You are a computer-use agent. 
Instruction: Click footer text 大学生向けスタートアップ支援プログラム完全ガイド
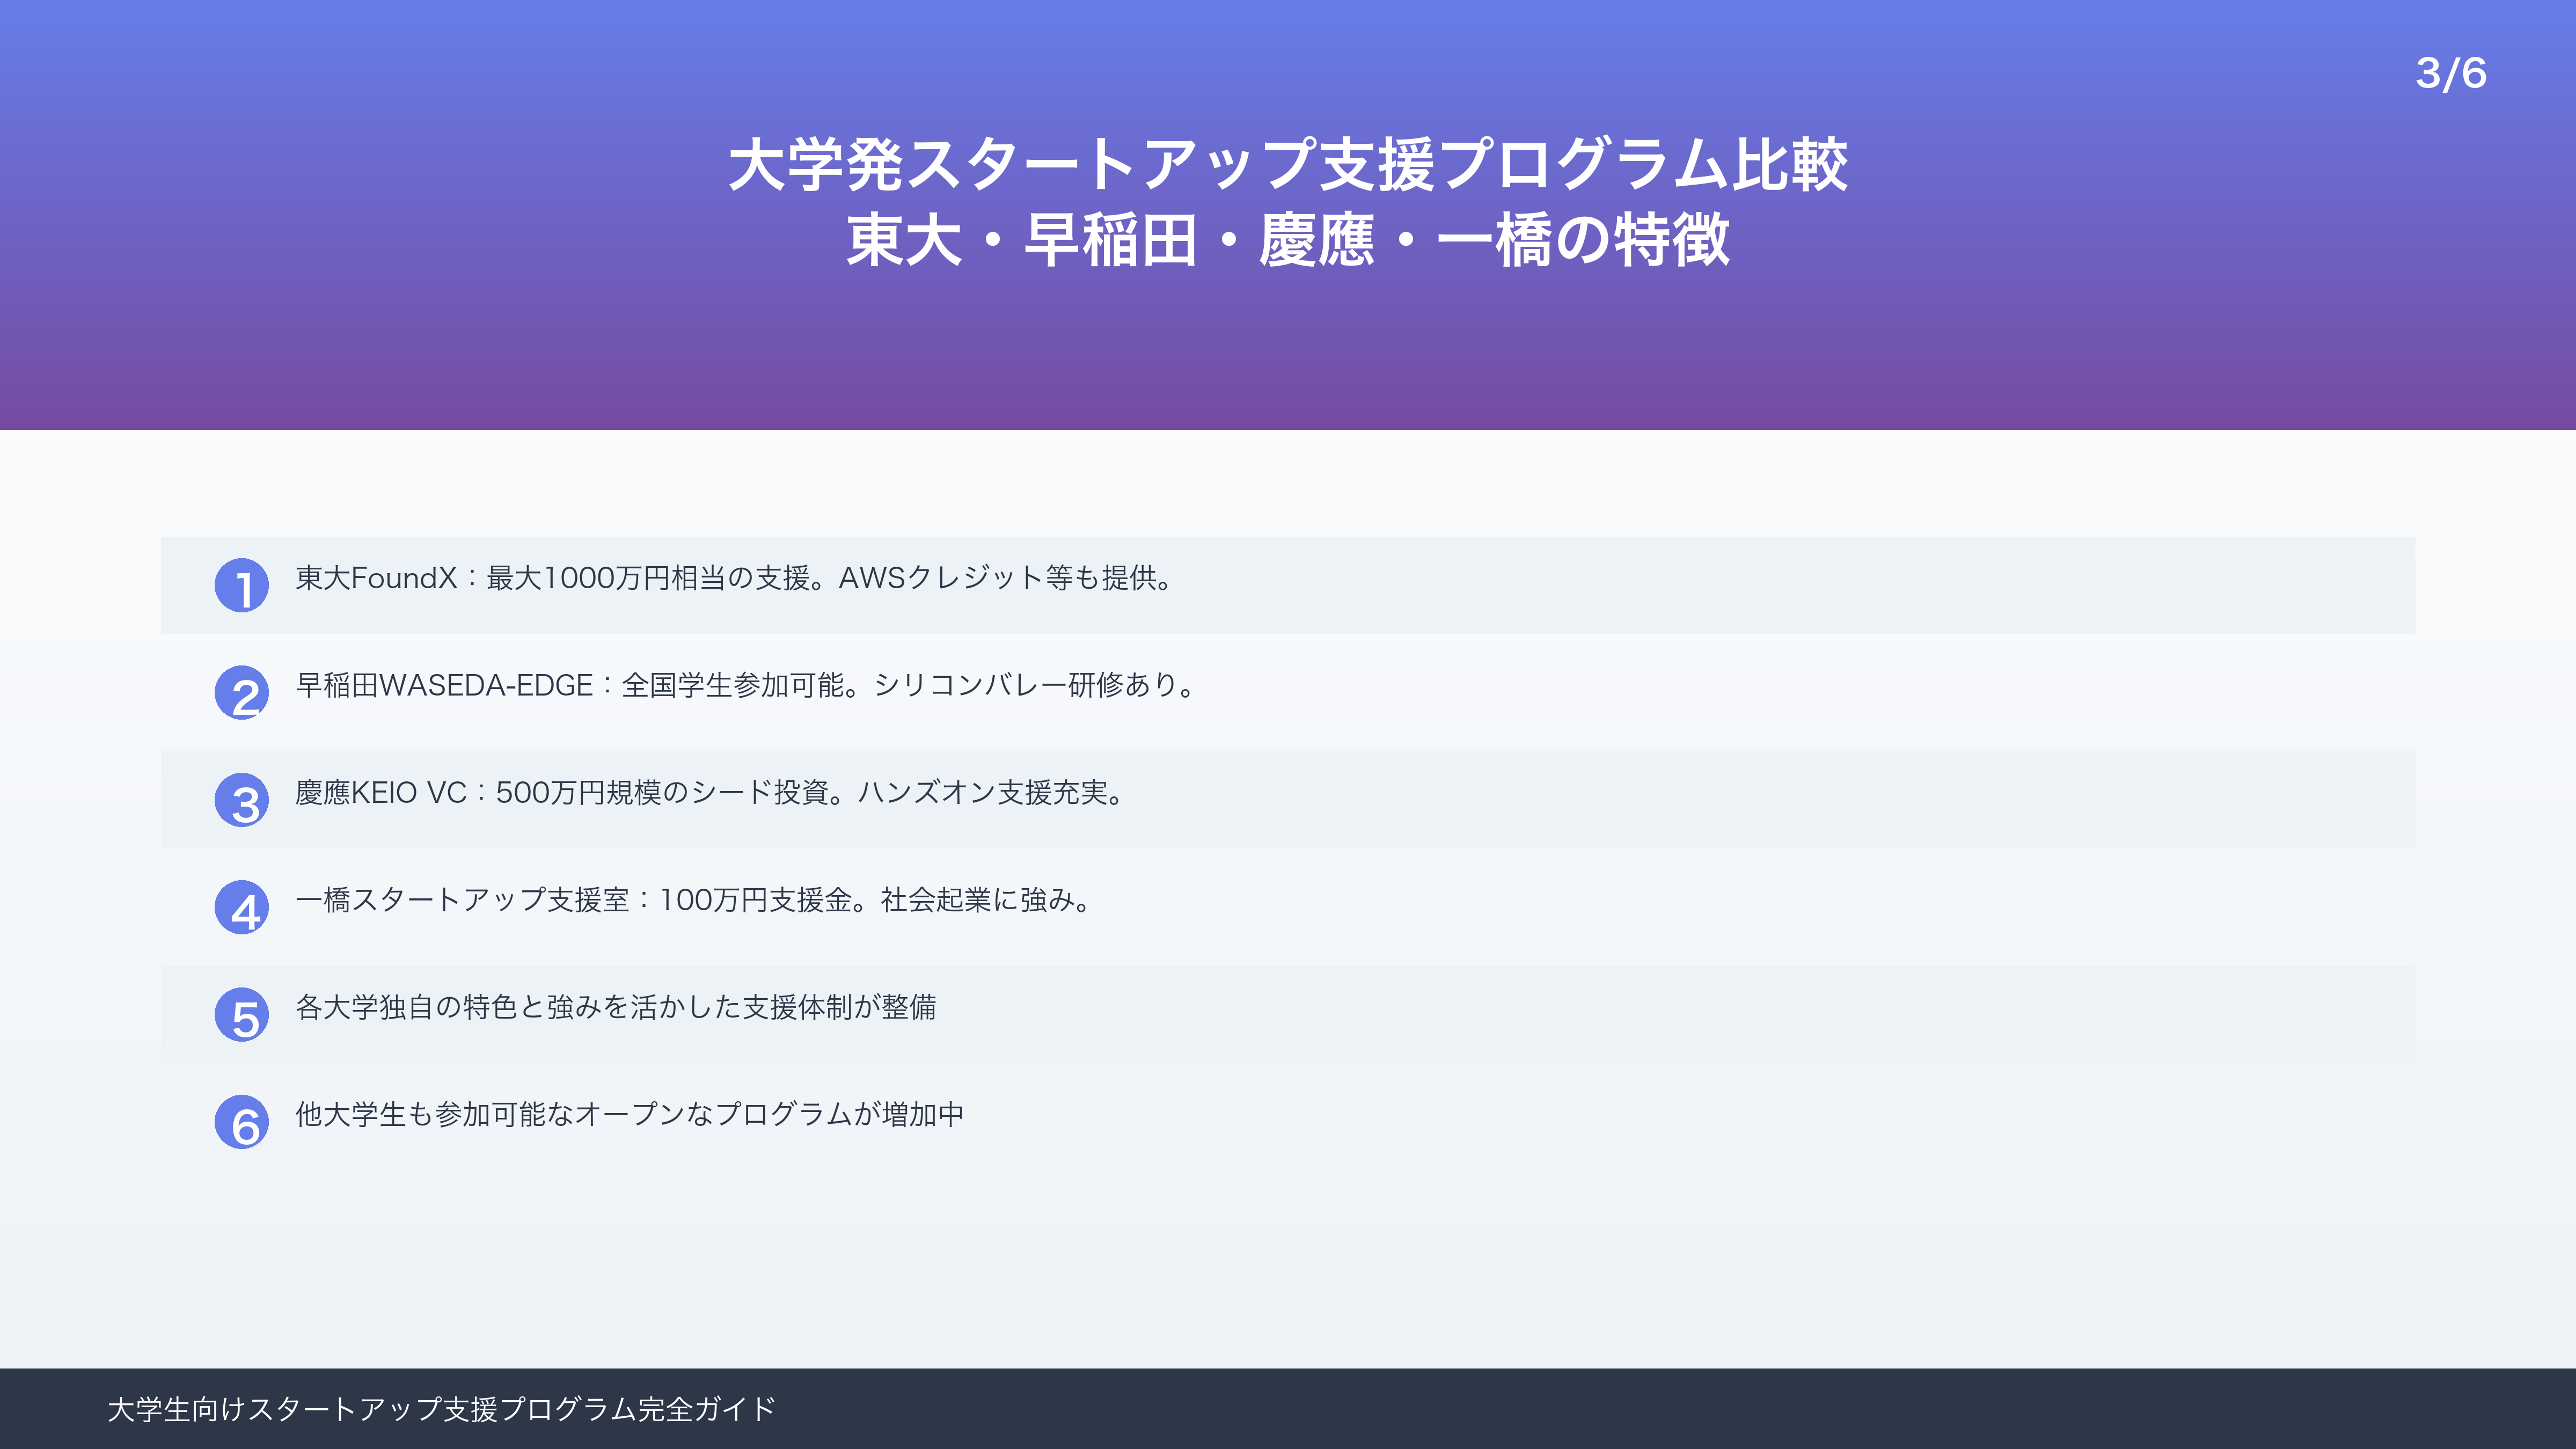point(441,1409)
